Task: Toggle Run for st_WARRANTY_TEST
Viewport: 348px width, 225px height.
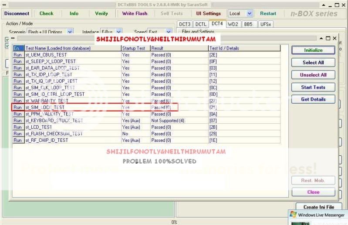Action: [x=18, y=101]
